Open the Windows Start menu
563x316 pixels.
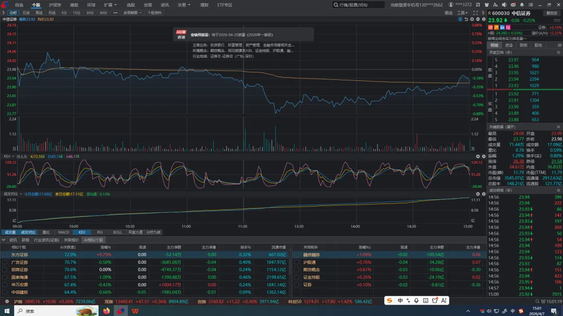pyautogui.click(x=7, y=311)
